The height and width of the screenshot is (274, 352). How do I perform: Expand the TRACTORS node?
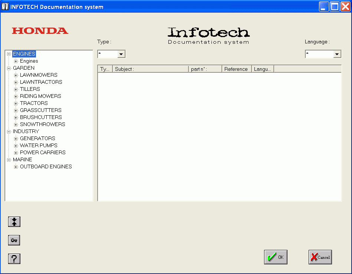[16, 103]
